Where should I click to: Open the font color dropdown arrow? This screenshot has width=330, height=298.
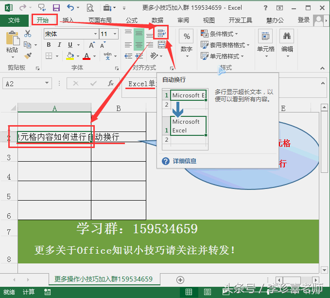click(94, 56)
